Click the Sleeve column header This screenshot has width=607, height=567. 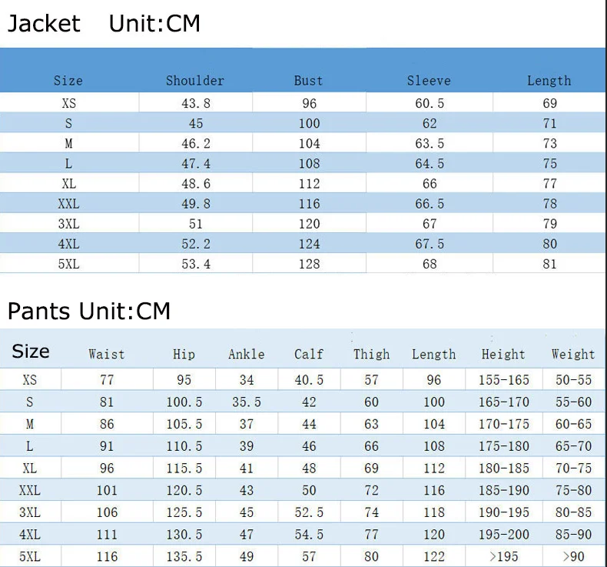click(x=429, y=81)
